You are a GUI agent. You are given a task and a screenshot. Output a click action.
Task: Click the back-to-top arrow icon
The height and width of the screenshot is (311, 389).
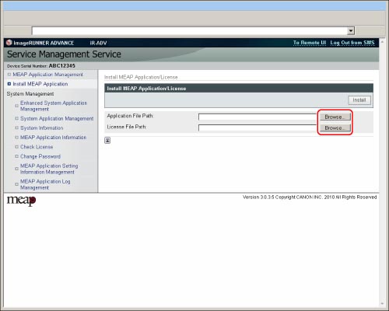pyautogui.click(x=107, y=140)
